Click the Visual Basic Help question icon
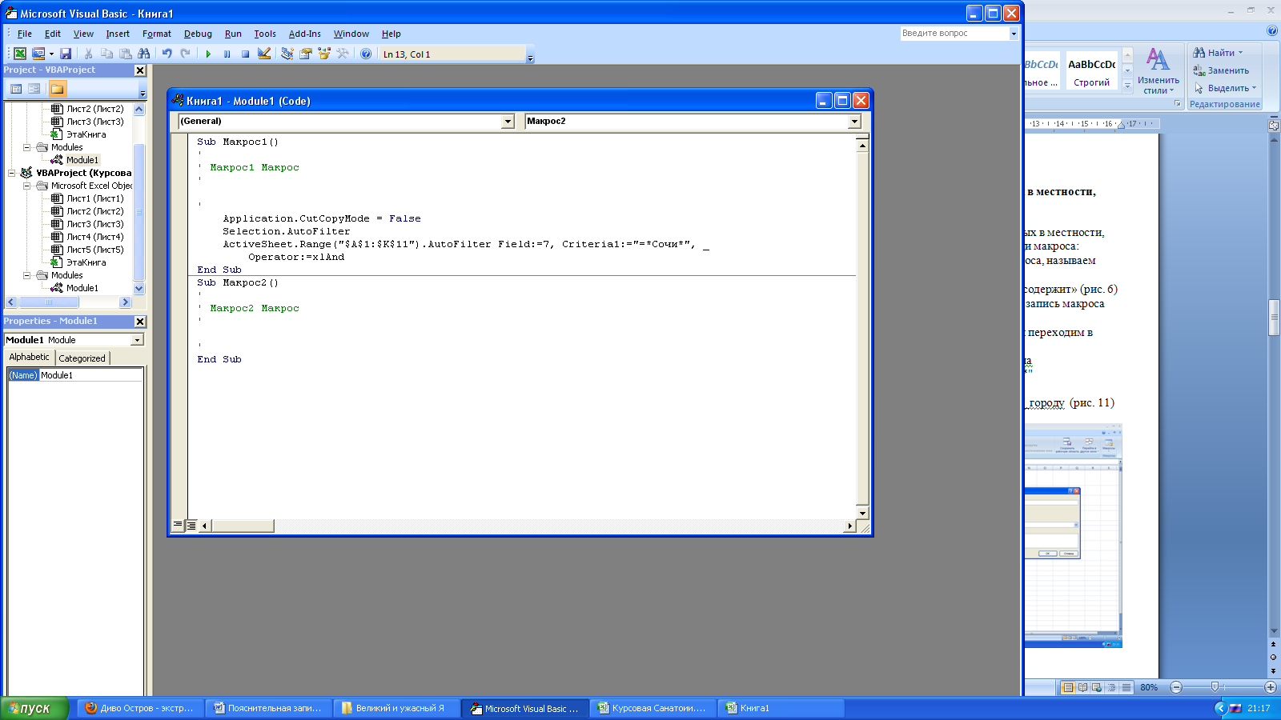The height and width of the screenshot is (720, 1281). coord(366,54)
